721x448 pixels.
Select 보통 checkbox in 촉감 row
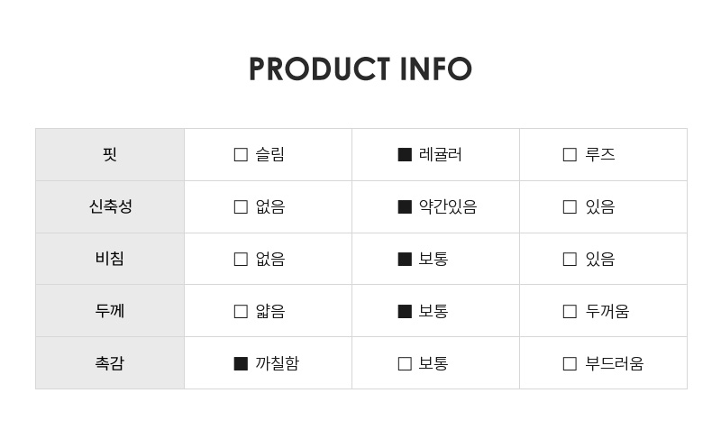405,363
